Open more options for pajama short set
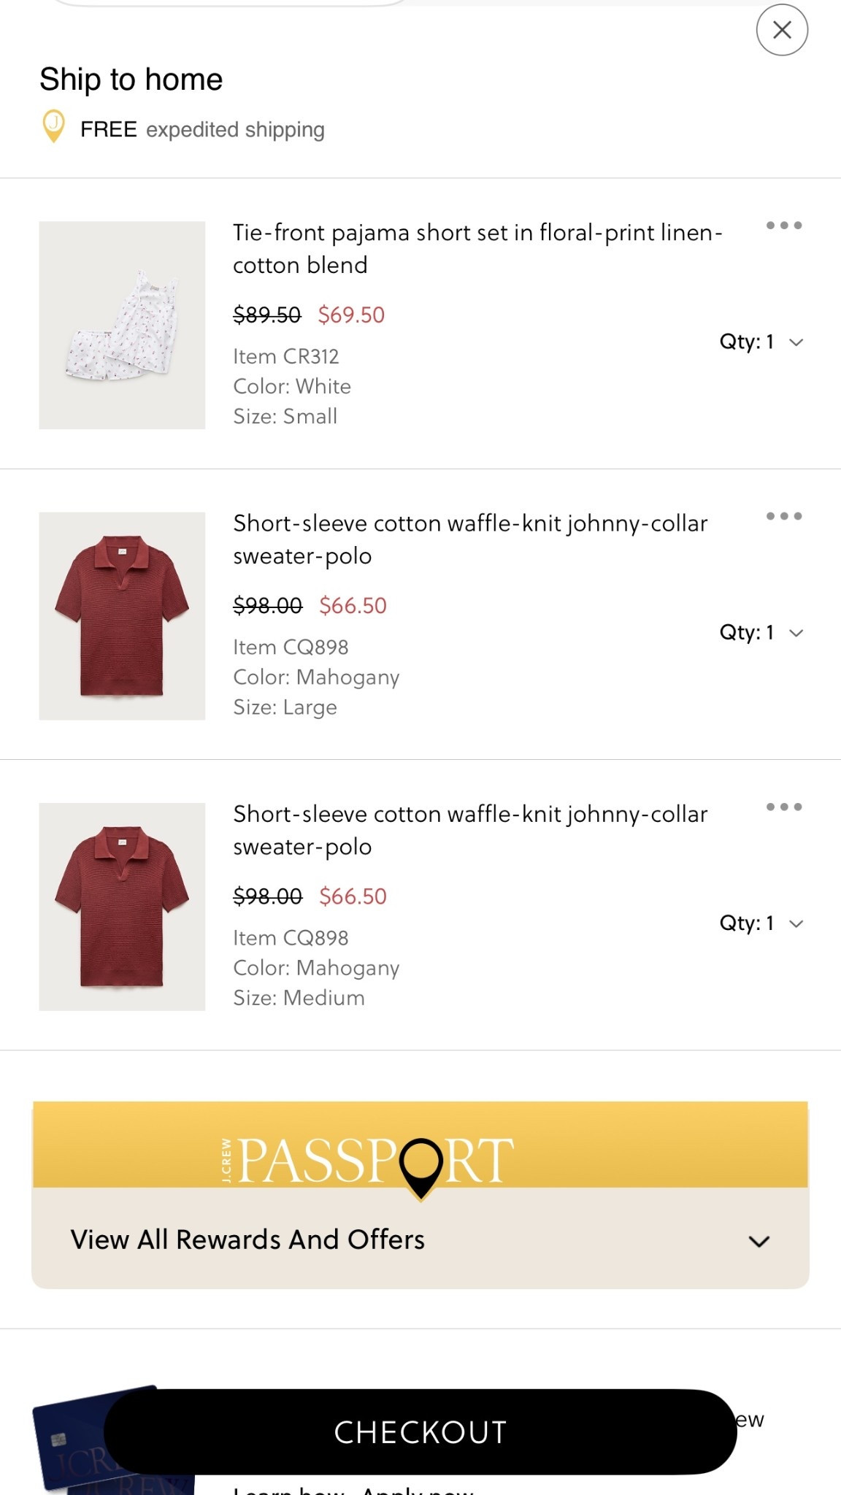The image size is (841, 1495). (x=784, y=226)
